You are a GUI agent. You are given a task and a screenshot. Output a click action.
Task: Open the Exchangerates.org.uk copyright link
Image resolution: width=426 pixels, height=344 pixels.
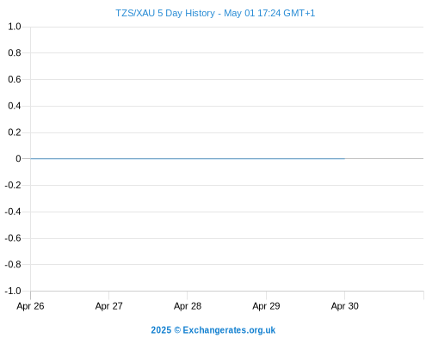point(213,330)
